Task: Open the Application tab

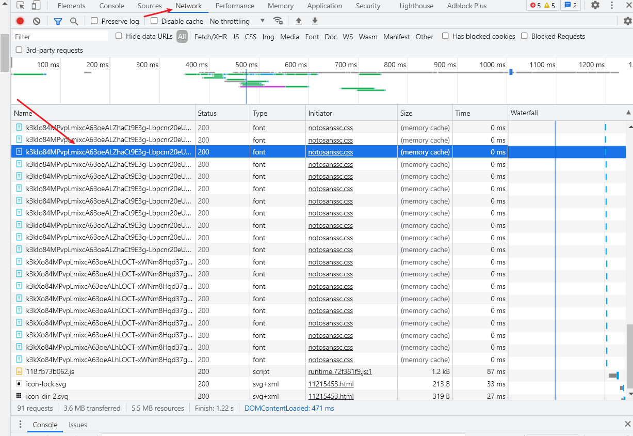Action: [324, 6]
